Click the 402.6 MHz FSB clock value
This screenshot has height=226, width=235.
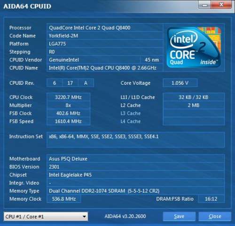[x=68, y=113]
